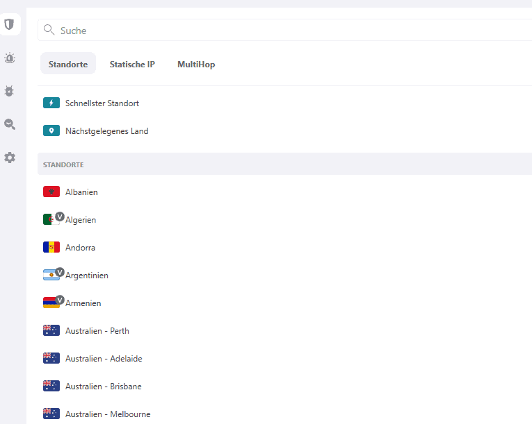
Task: Click the flag icon for Australien - Brisbane
Action: tap(51, 386)
